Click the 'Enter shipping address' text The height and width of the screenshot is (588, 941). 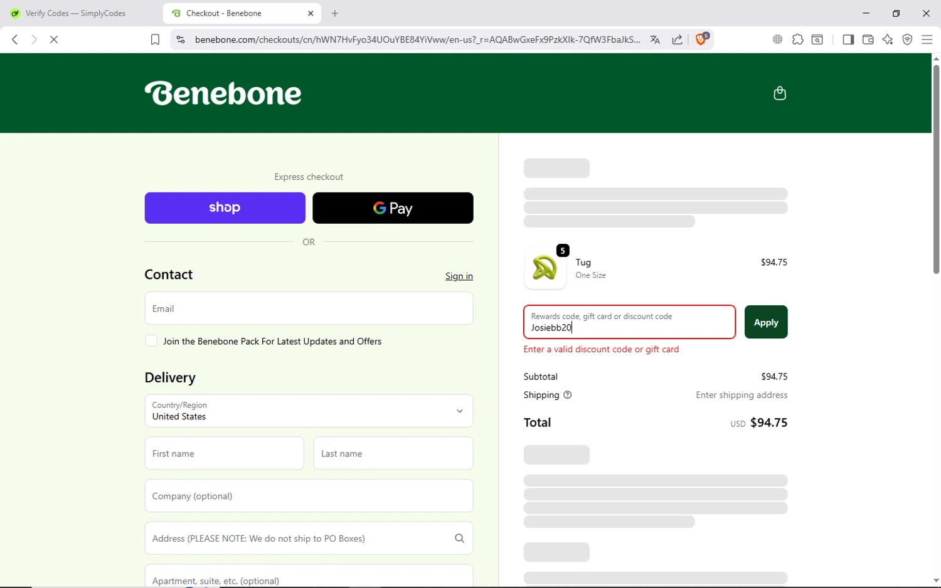[x=742, y=396]
